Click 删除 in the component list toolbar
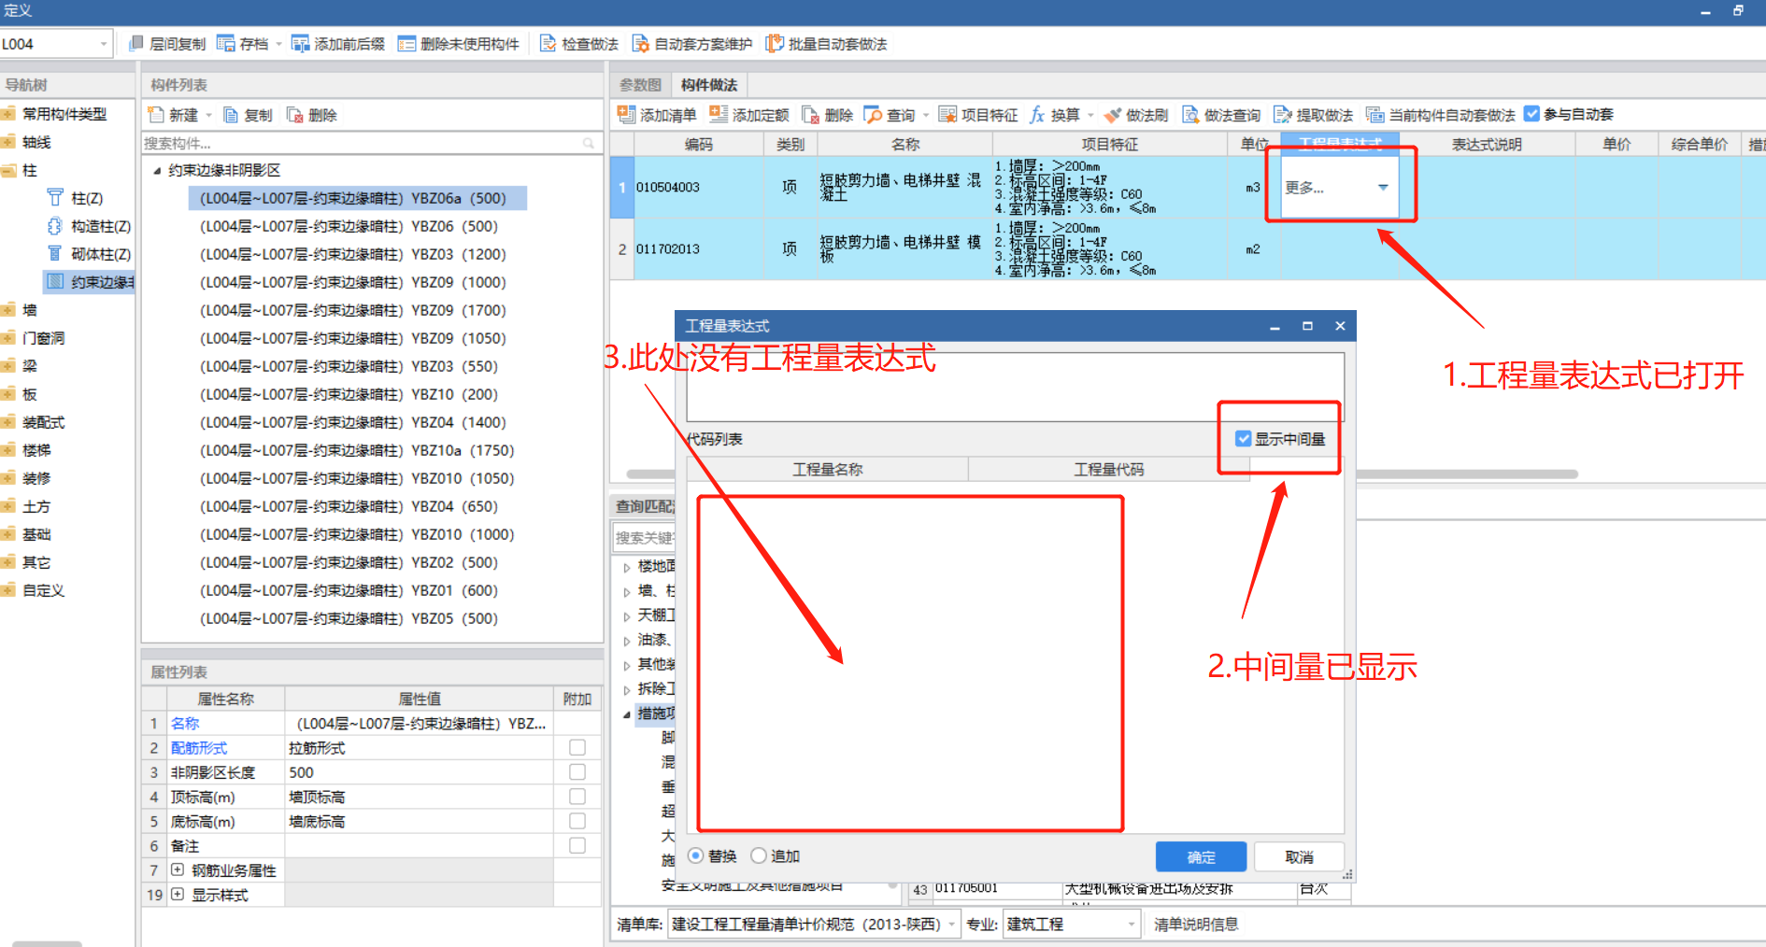Image resolution: width=1766 pixels, height=947 pixels. pos(312,115)
